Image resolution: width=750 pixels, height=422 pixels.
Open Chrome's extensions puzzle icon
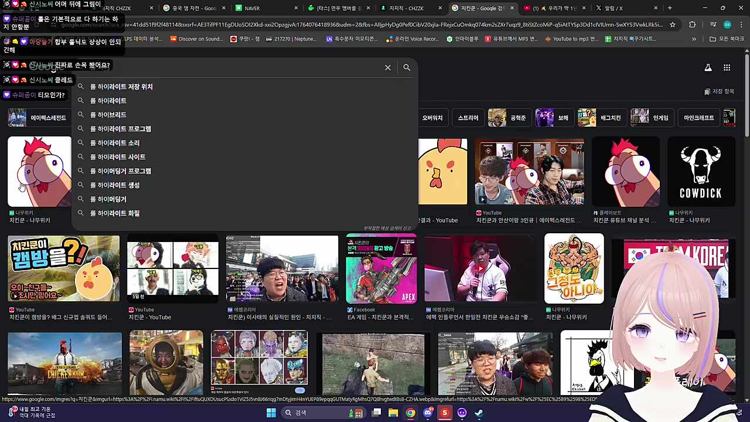692,25
